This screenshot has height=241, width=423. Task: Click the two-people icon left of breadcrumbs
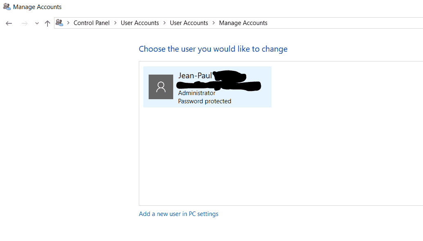(x=59, y=23)
